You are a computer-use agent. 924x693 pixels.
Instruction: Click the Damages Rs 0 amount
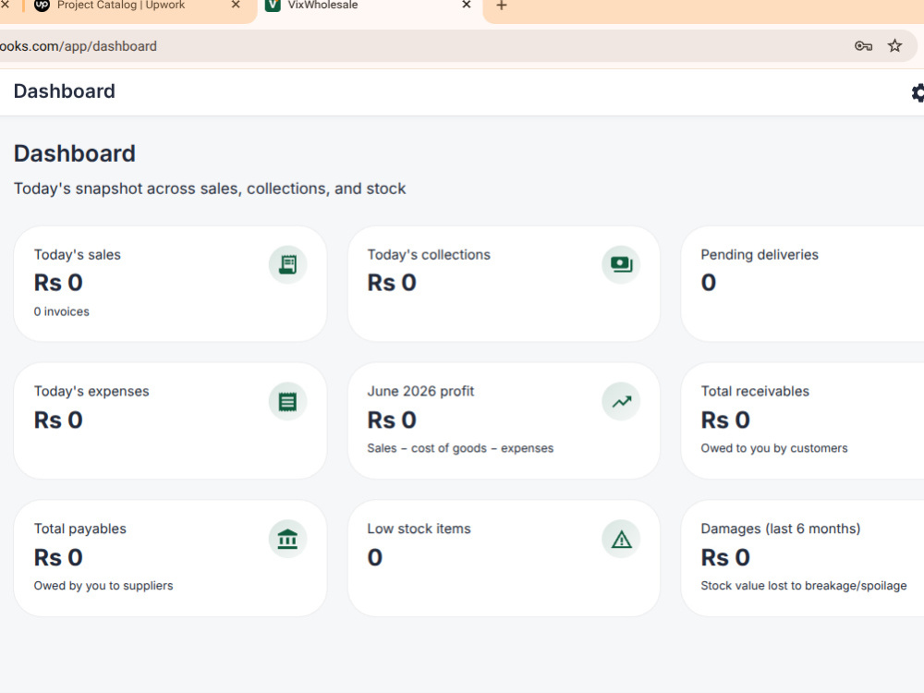coord(725,557)
